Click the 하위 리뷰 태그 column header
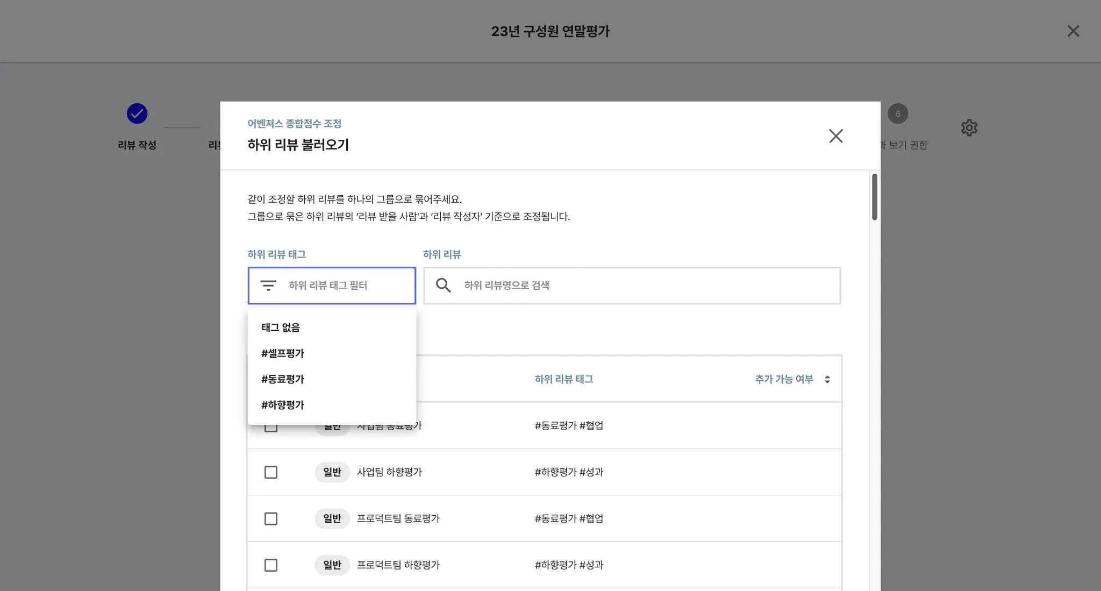The image size is (1101, 591). (563, 379)
